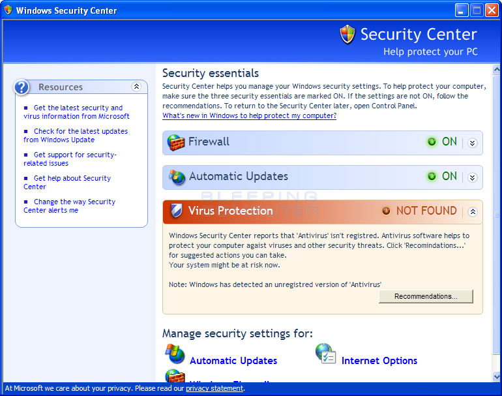Click the green Automatic Updates ON status light
The image size is (502, 396).
432,176
